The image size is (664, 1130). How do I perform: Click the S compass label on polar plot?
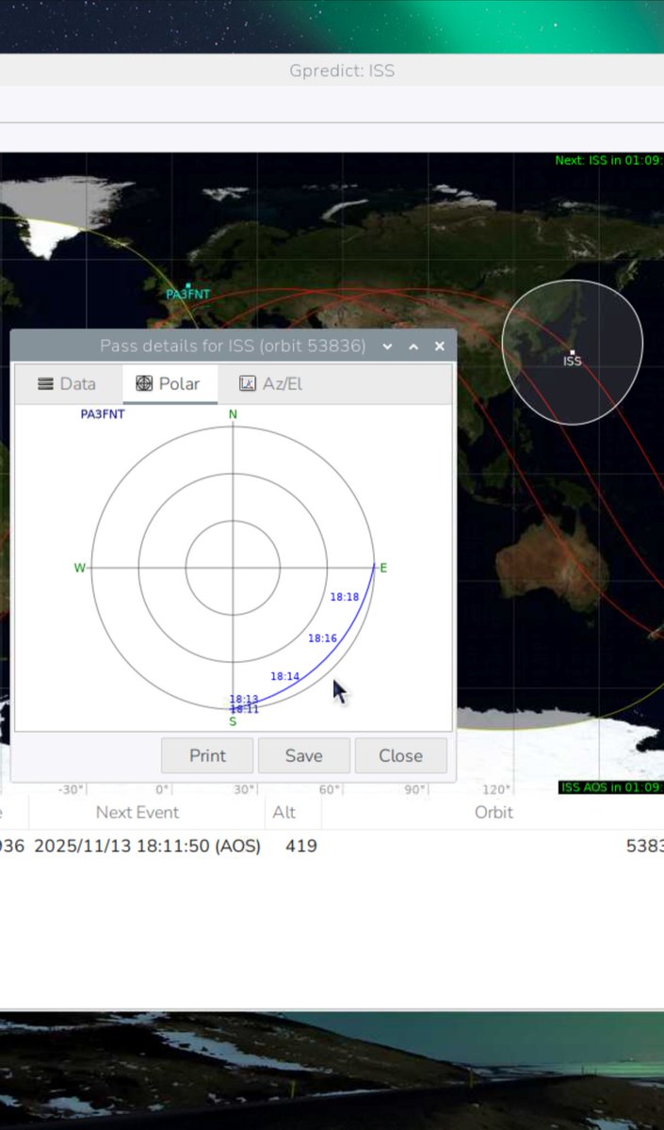(x=233, y=721)
